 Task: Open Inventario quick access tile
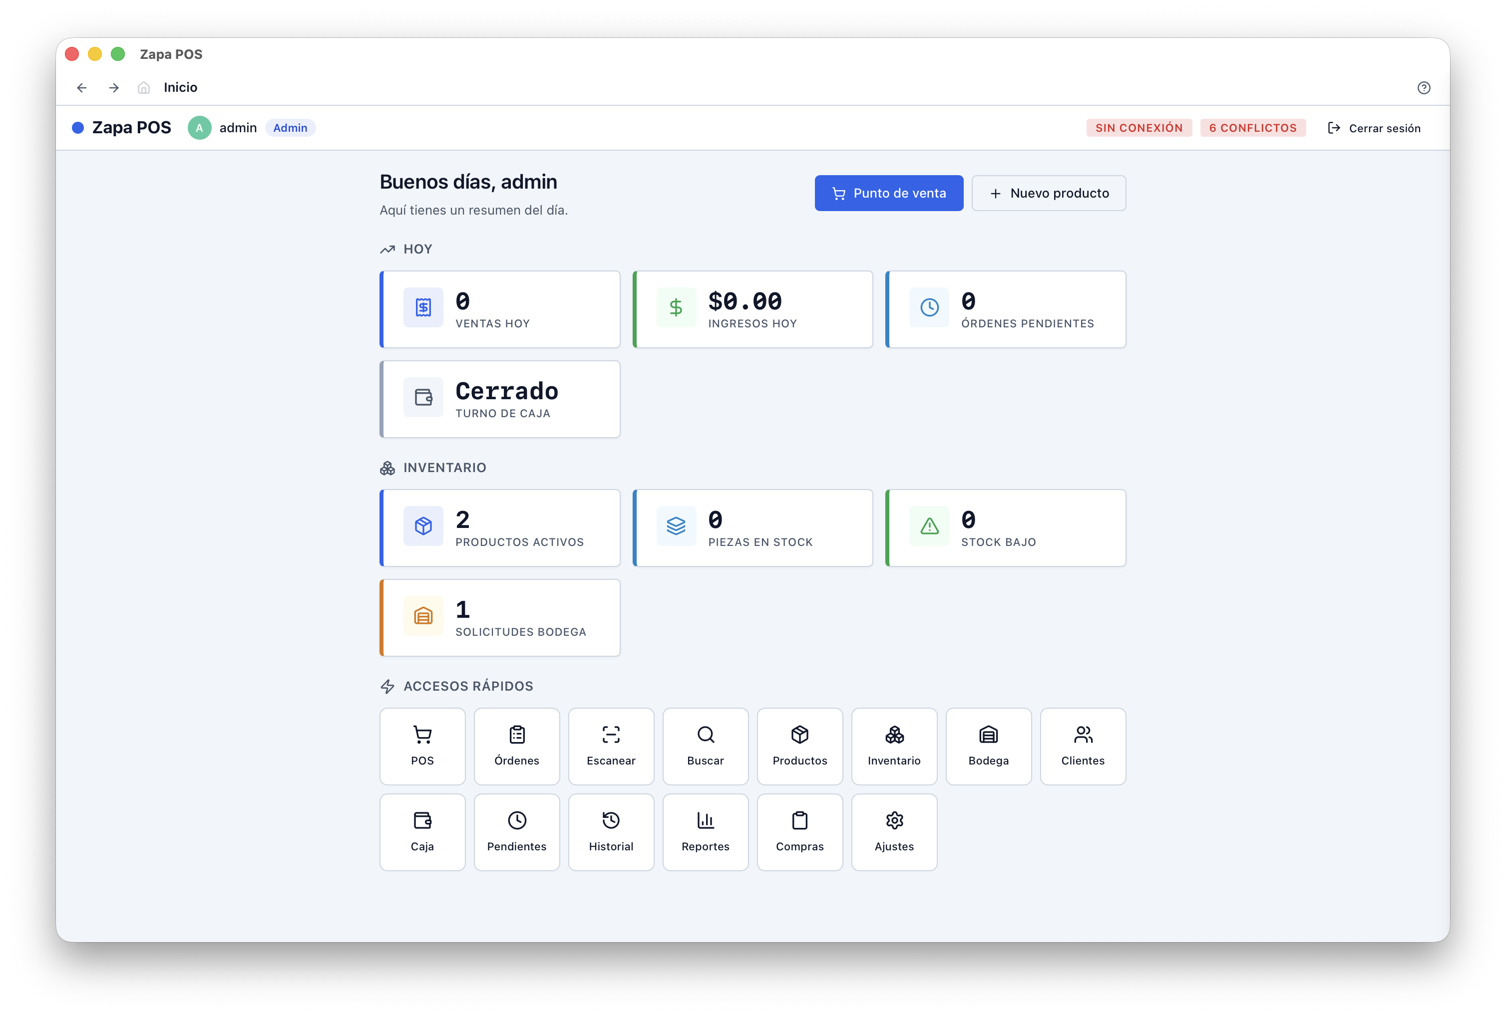tap(894, 747)
